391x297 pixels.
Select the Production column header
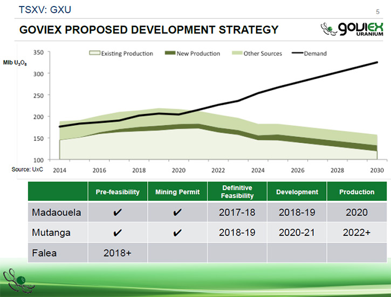[357, 192]
